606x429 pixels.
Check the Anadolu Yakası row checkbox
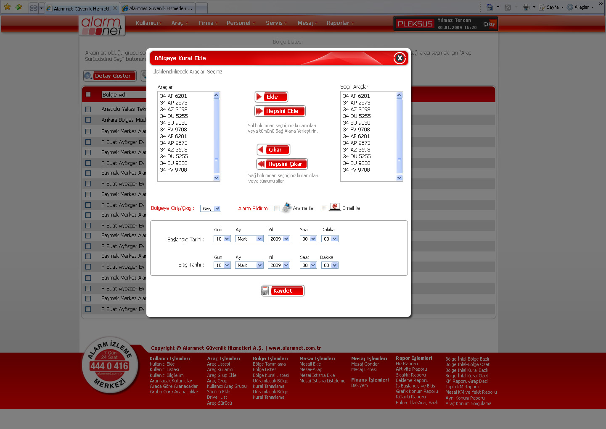(x=88, y=109)
